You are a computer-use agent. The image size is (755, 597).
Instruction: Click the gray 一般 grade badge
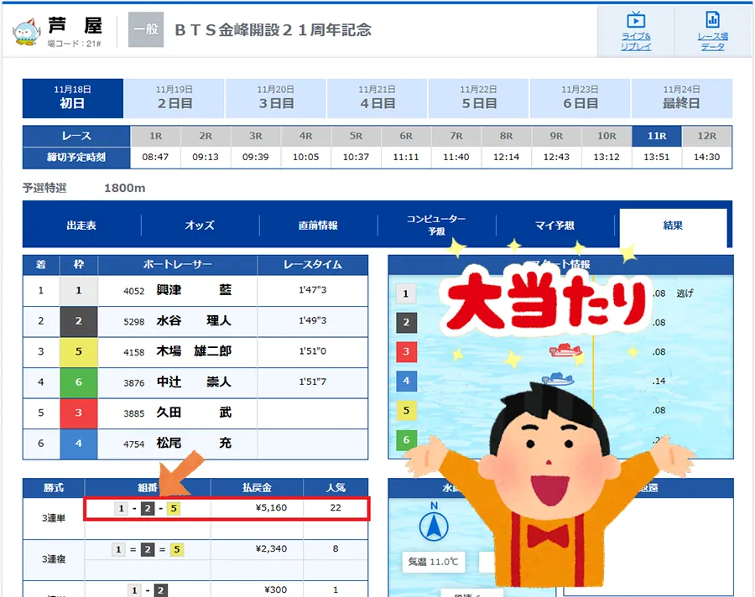click(145, 30)
